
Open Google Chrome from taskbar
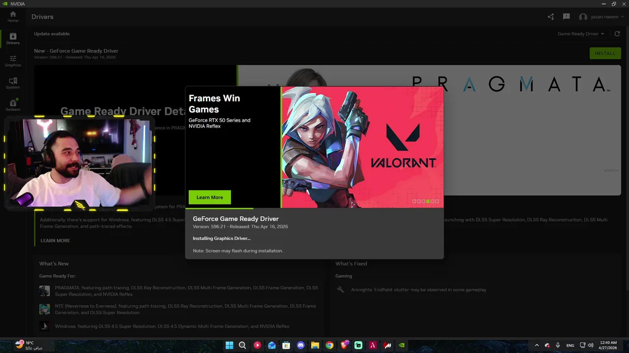pyautogui.click(x=330, y=345)
